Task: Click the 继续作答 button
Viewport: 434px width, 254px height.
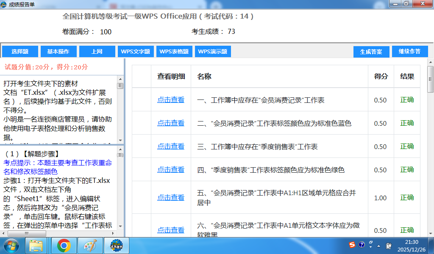Action: click(x=410, y=52)
